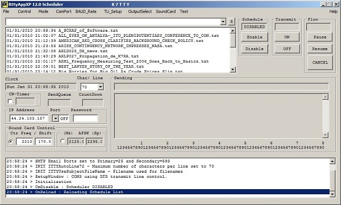
Task: Open the OutputSelect menu
Action: tap(140, 11)
